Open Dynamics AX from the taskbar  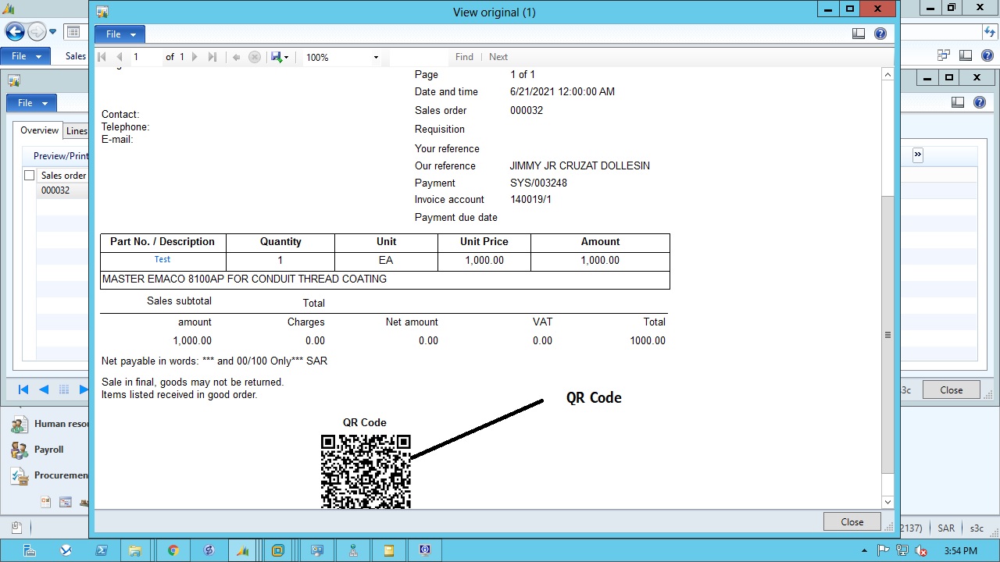click(x=242, y=550)
